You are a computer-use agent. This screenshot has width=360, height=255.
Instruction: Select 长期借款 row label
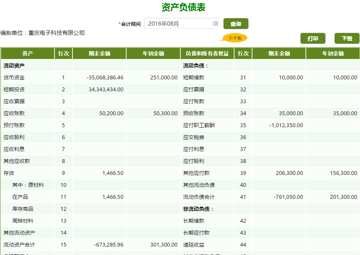194,221
